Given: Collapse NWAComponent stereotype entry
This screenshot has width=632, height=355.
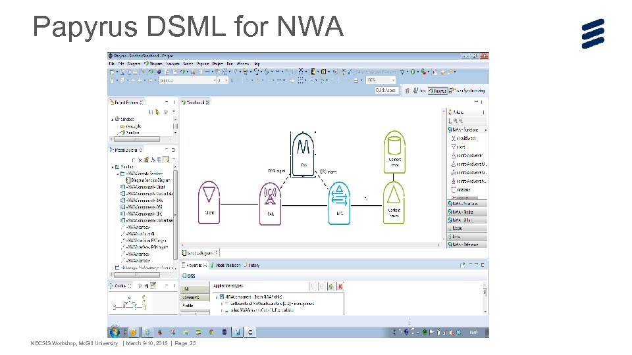Looking at the screenshot, I should point(217,297).
